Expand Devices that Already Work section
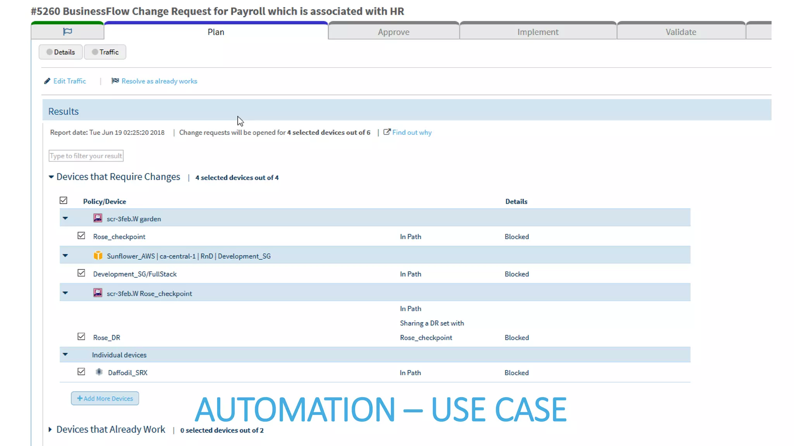Screen dimensions: 794x446 [x=50, y=429]
